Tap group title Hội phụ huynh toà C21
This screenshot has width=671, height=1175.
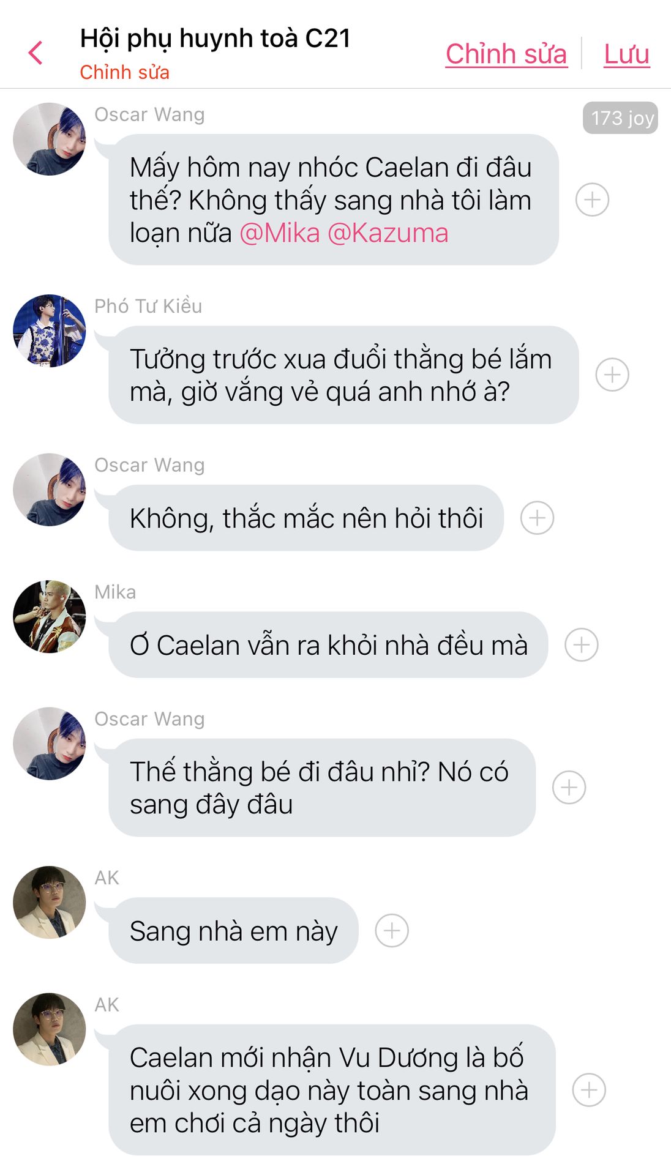[x=216, y=38]
